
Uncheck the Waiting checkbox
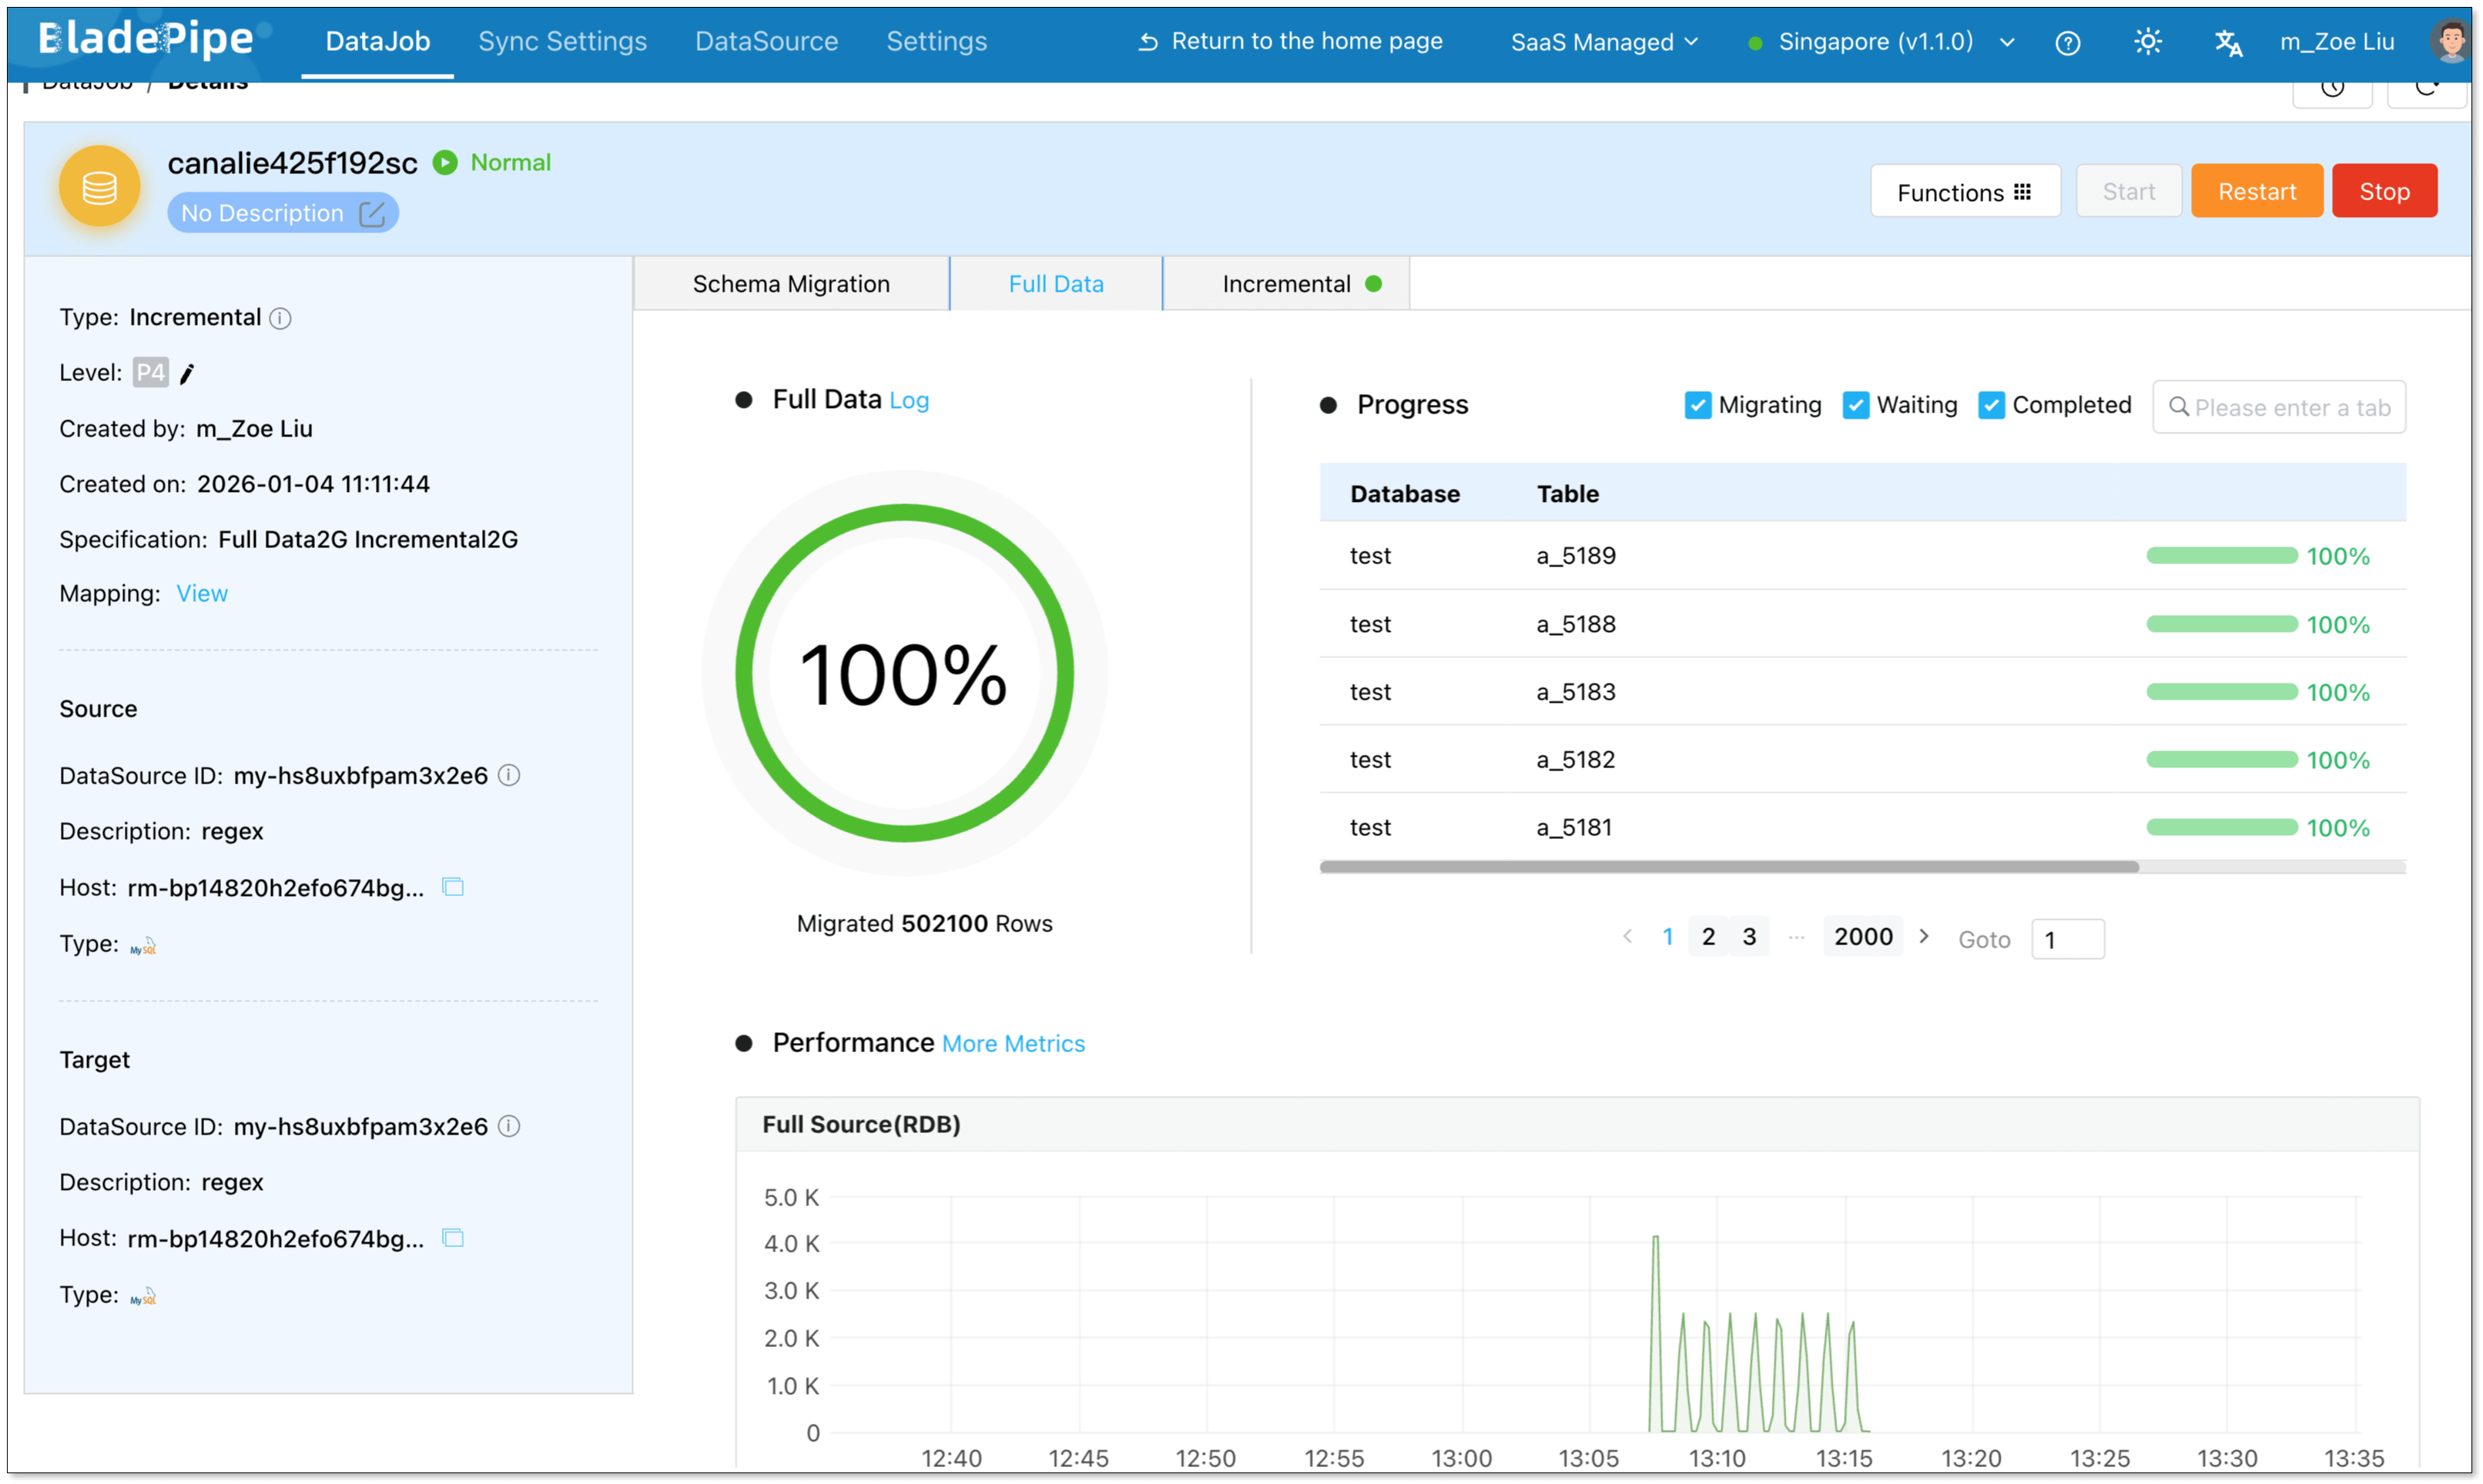[x=1856, y=405]
